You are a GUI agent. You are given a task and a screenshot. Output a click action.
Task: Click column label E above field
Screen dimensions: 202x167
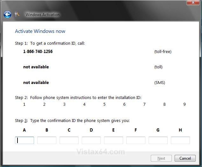pos(113,130)
